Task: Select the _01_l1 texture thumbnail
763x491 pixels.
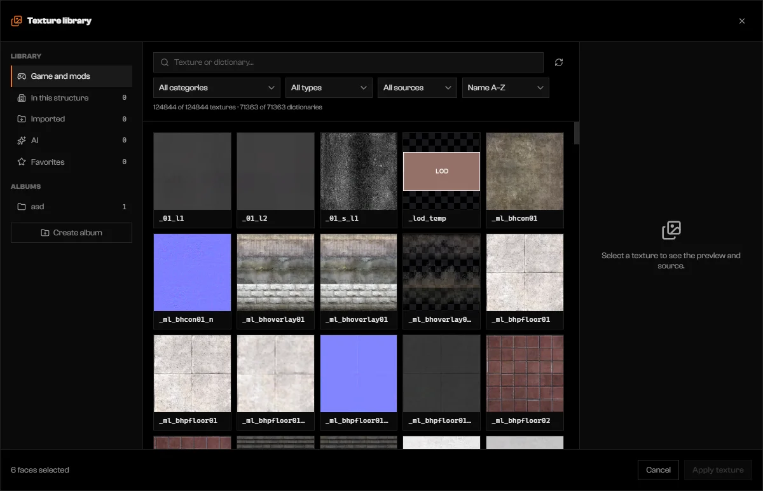Action: click(x=192, y=180)
